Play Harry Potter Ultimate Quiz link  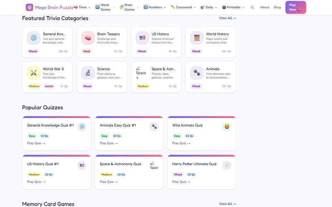click(181, 182)
